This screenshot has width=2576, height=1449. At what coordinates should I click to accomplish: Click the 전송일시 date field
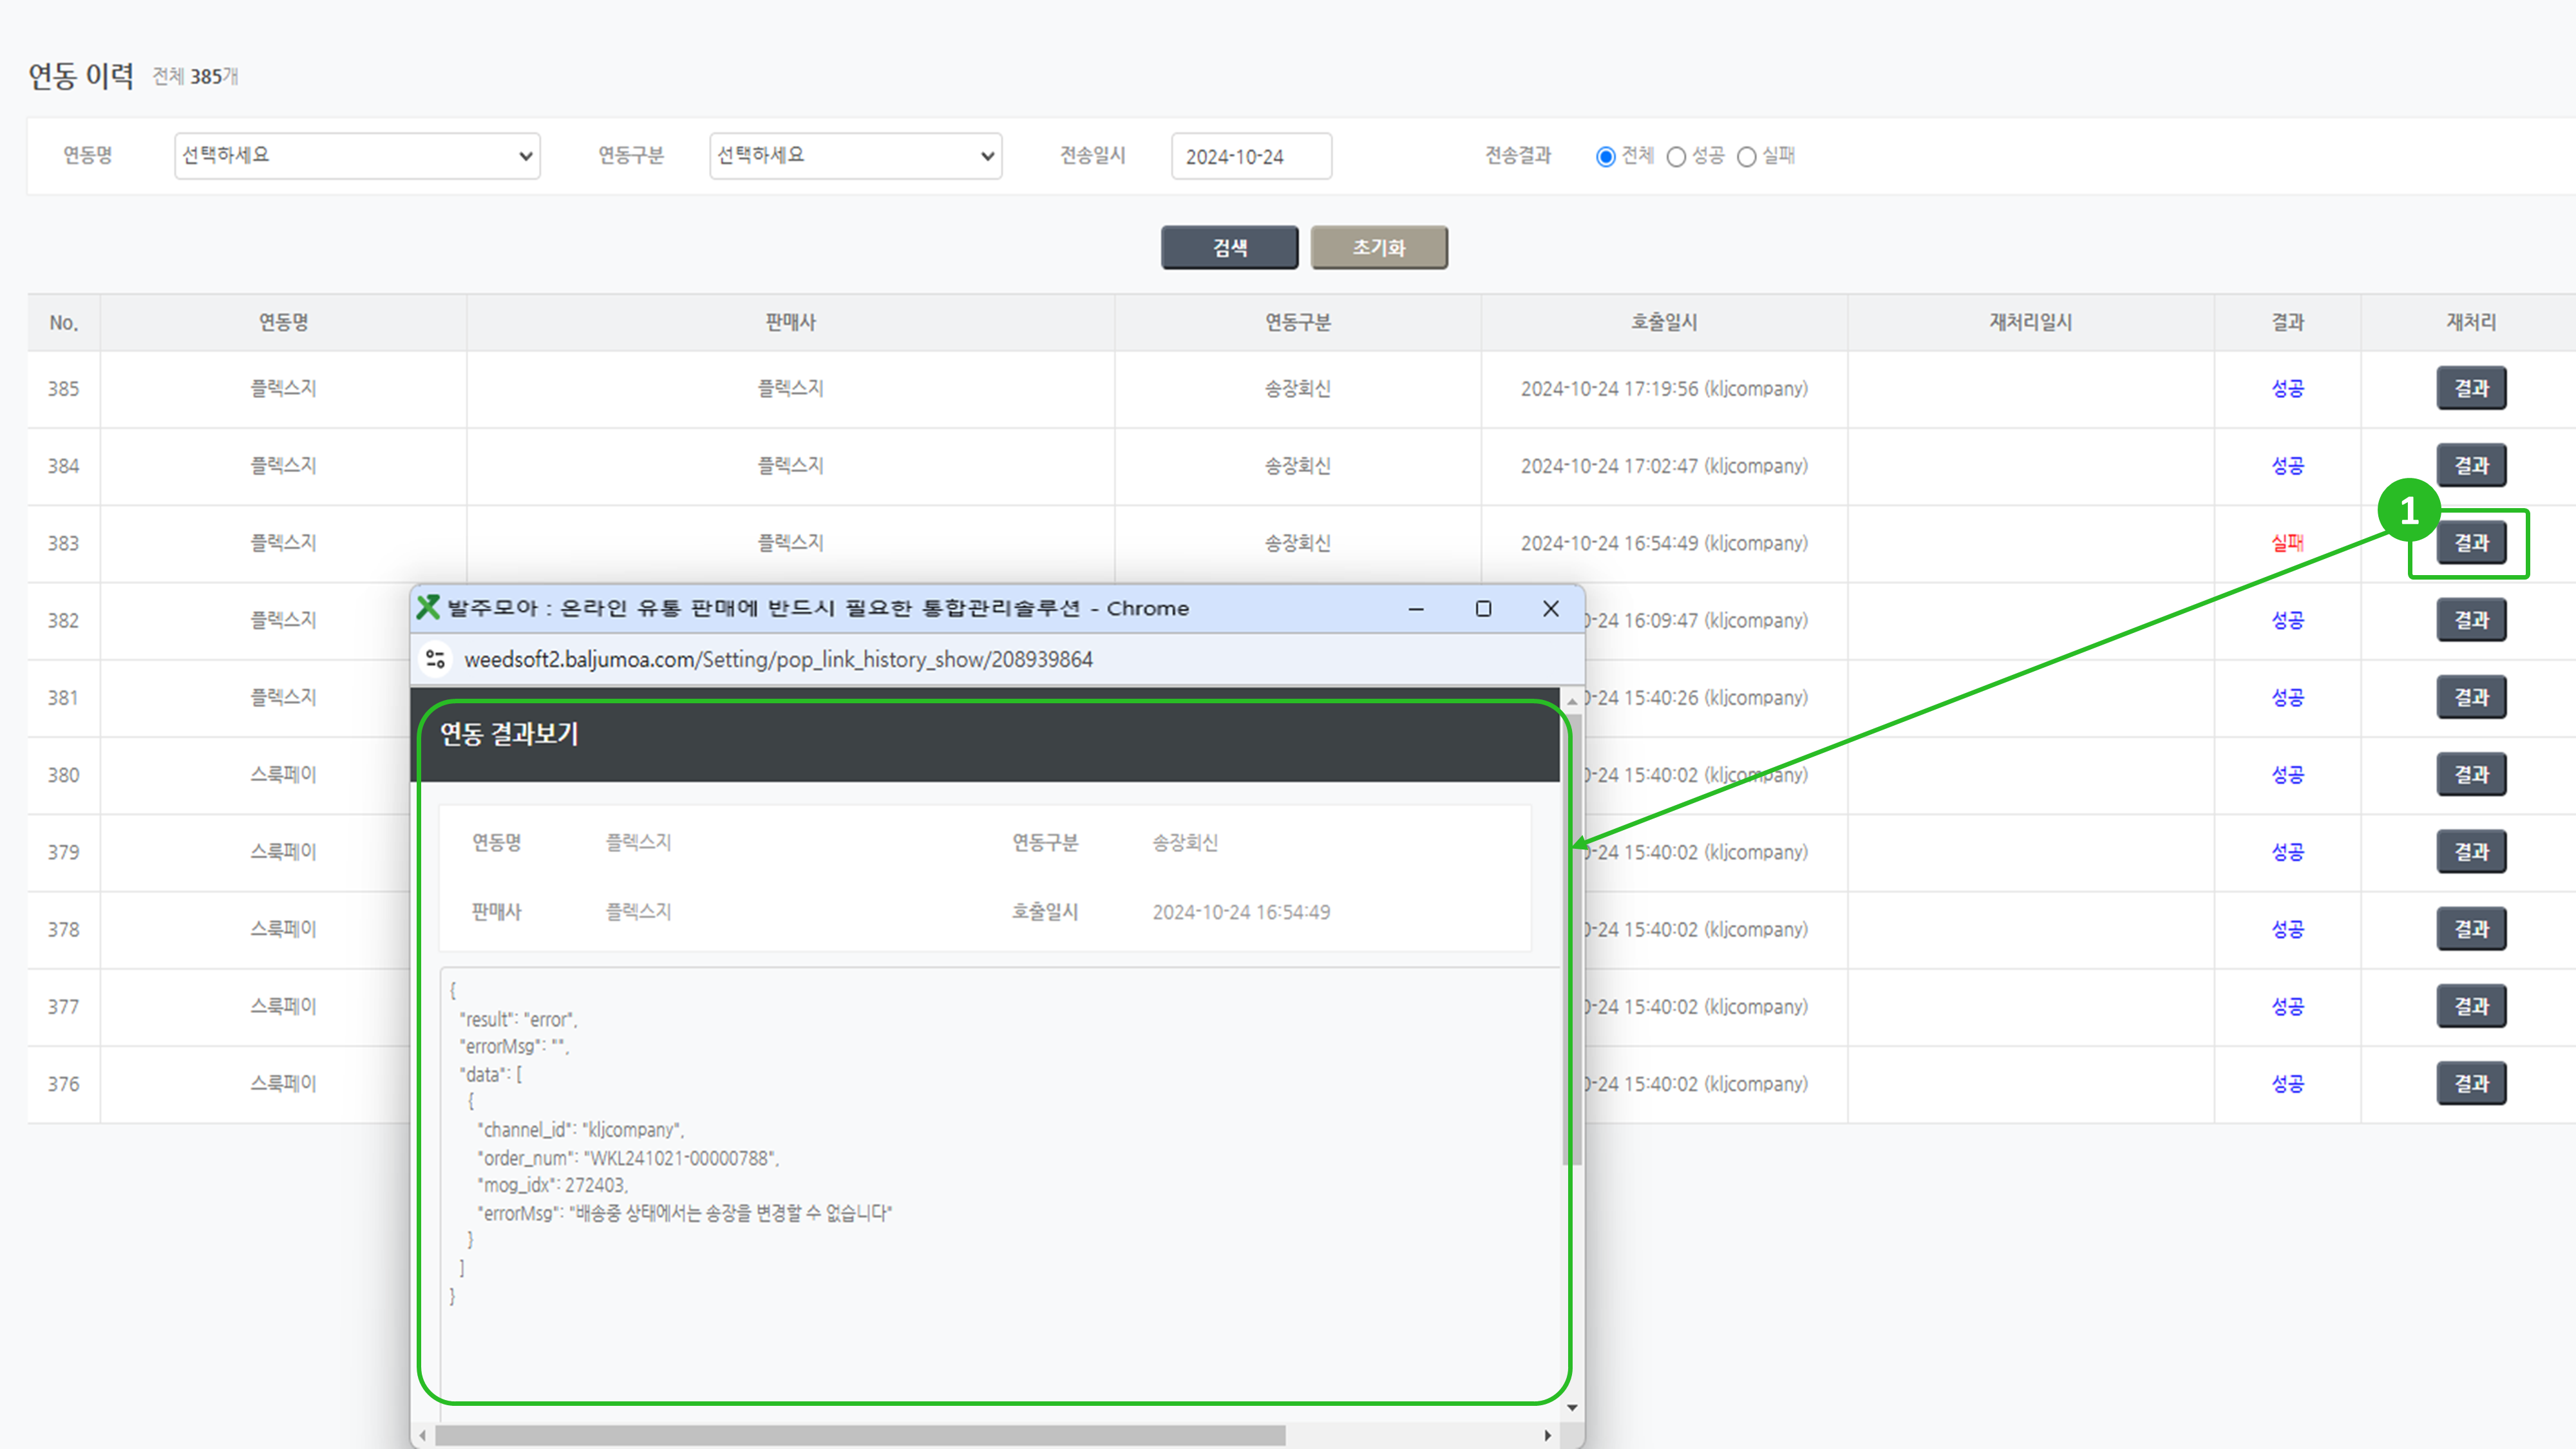click(x=1250, y=157)
